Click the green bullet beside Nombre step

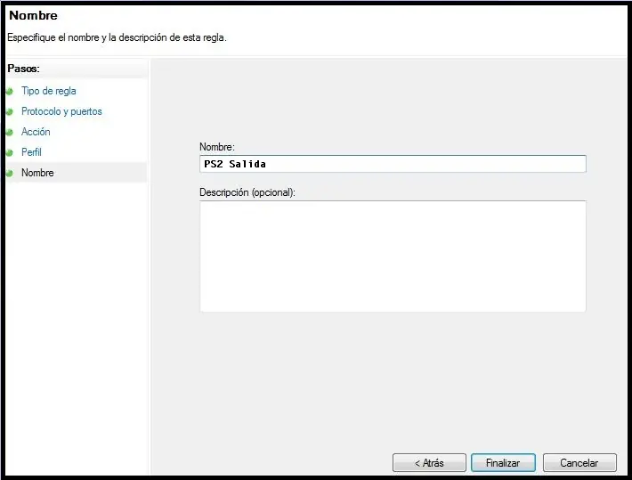(9, 174)
